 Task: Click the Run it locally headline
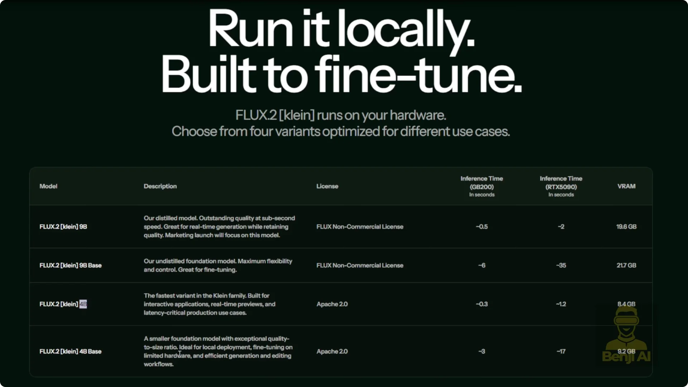341,29
